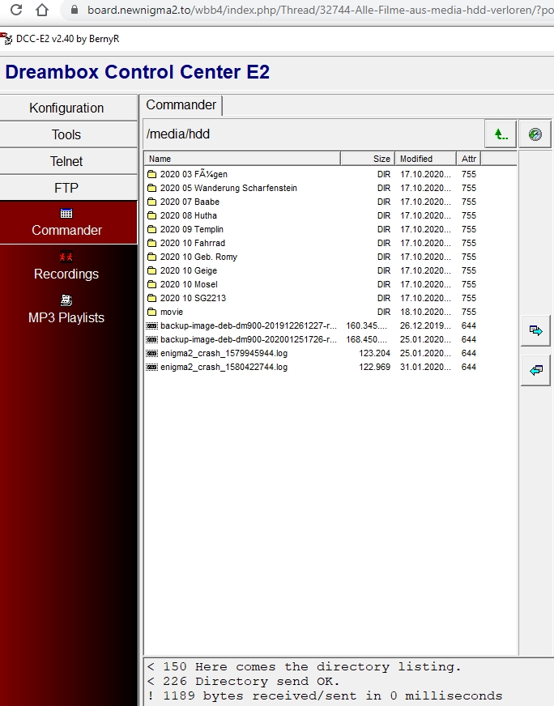The image size is (554, 706).
Task: Open the Recordings section in the sidebar
Action: coord(67,266)
